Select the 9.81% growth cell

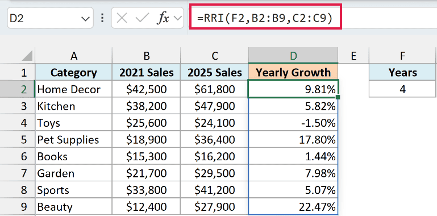tap(293, 89)
